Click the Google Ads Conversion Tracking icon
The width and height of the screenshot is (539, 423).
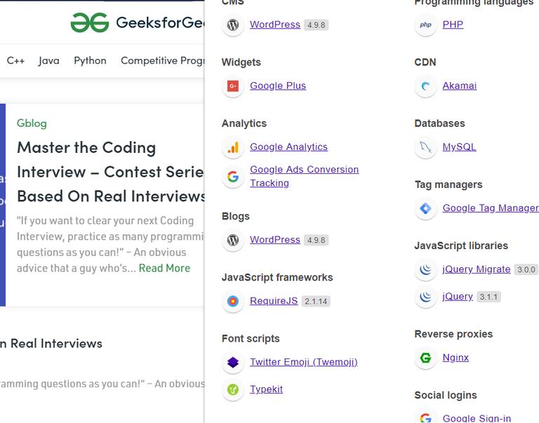click(x=233, y=177)
